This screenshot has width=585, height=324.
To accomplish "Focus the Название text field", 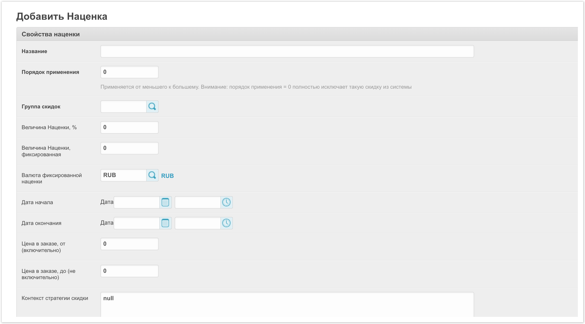I will tap(287, 51).
